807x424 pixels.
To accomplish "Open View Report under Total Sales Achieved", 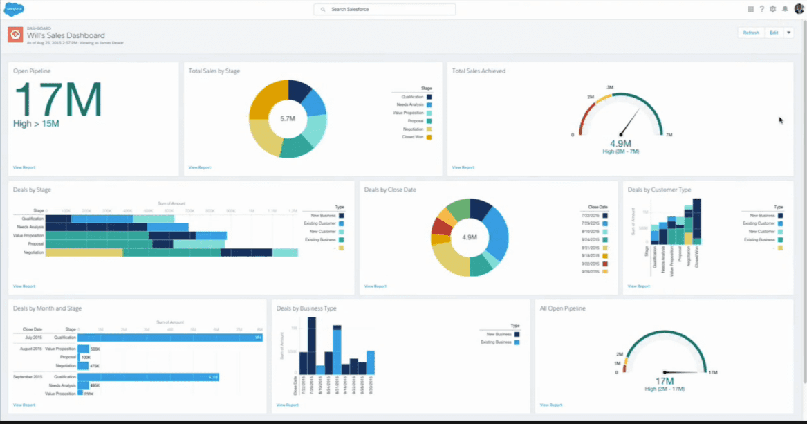I will 463,167.
